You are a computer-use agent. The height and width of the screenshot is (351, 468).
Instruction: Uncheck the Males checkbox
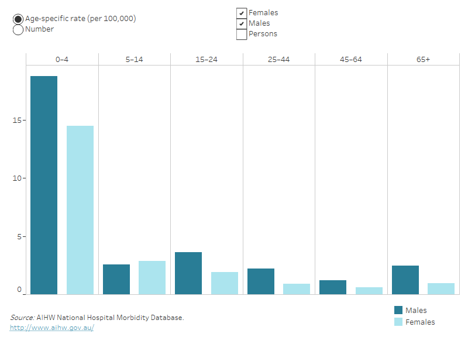[x=242, y=23]
